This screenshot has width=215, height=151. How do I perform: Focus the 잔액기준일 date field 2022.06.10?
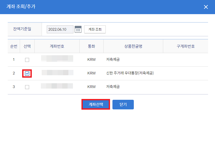[60, 29]
